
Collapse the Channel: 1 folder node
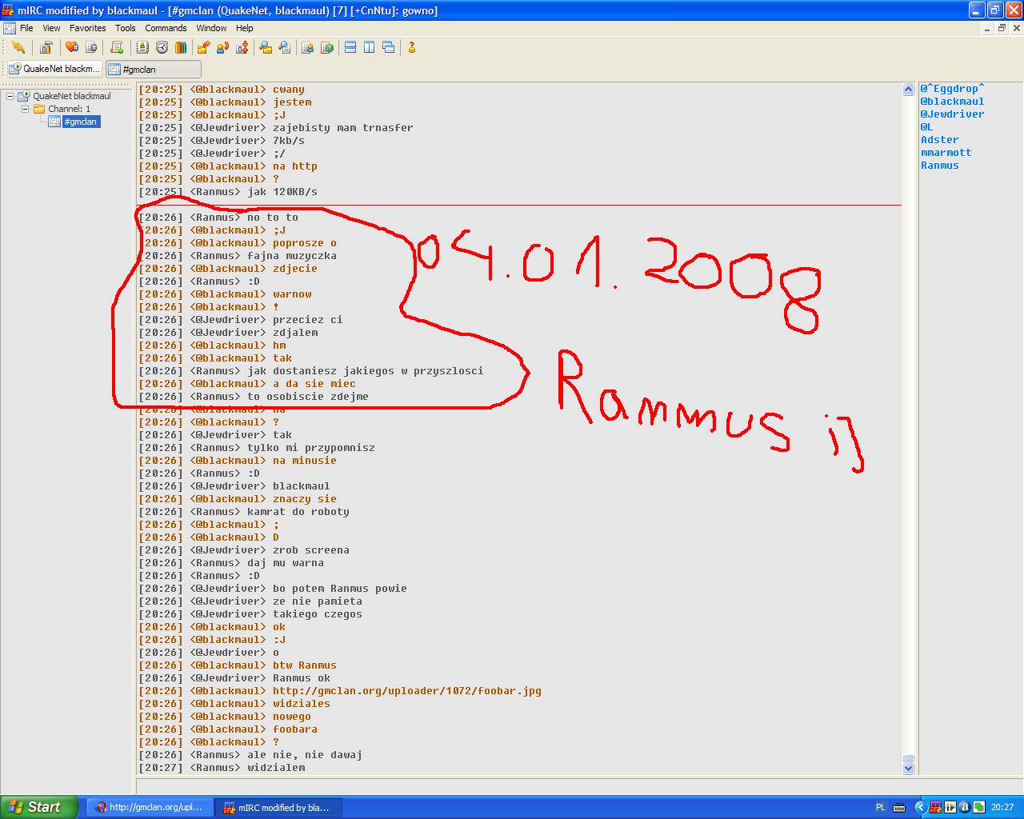click(x=25, y=109)
